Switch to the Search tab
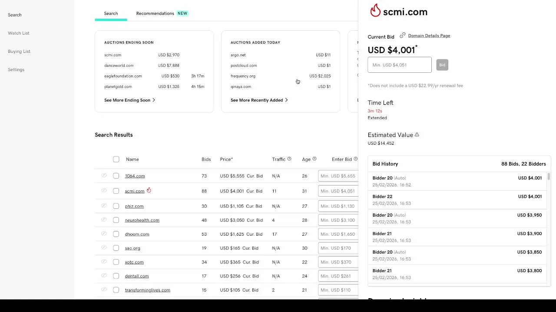Image resolution: width=556 pixels, height=312 pixels. 111,13
